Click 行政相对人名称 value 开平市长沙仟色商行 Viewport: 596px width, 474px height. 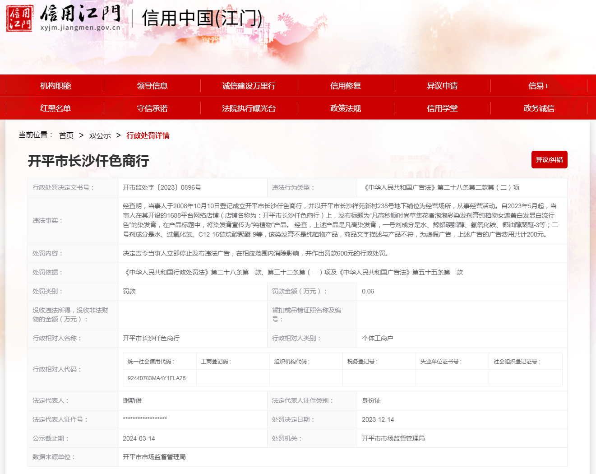pyautogui.click(x=151, y=338)
